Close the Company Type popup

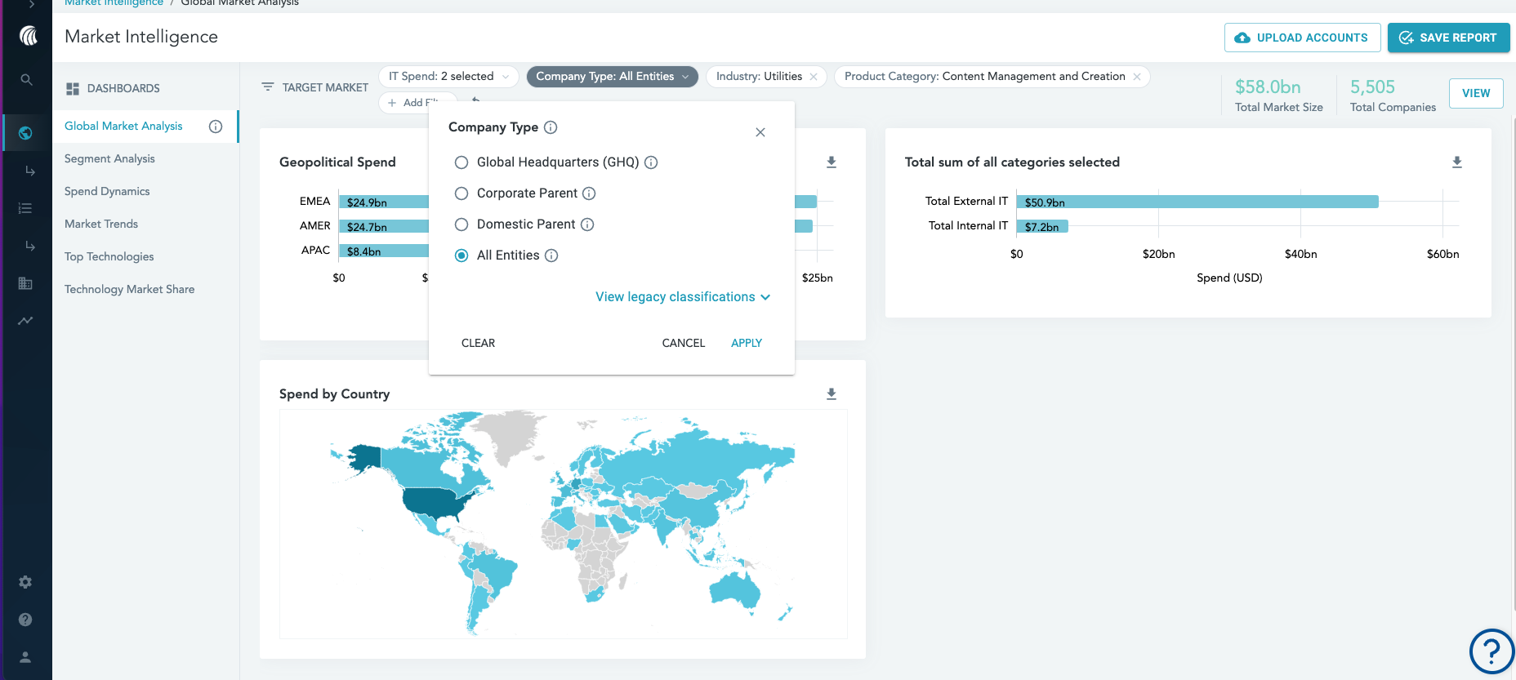click(x=760, y=132)
